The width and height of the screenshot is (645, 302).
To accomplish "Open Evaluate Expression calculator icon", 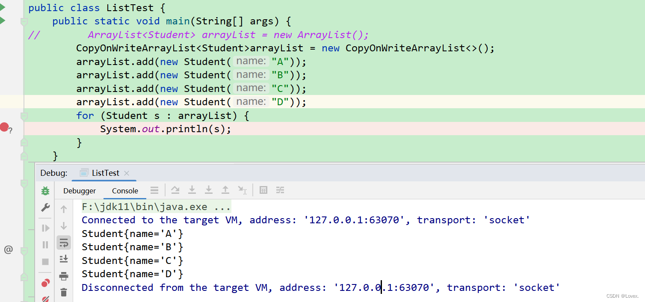I will click(x=263, y=190).
